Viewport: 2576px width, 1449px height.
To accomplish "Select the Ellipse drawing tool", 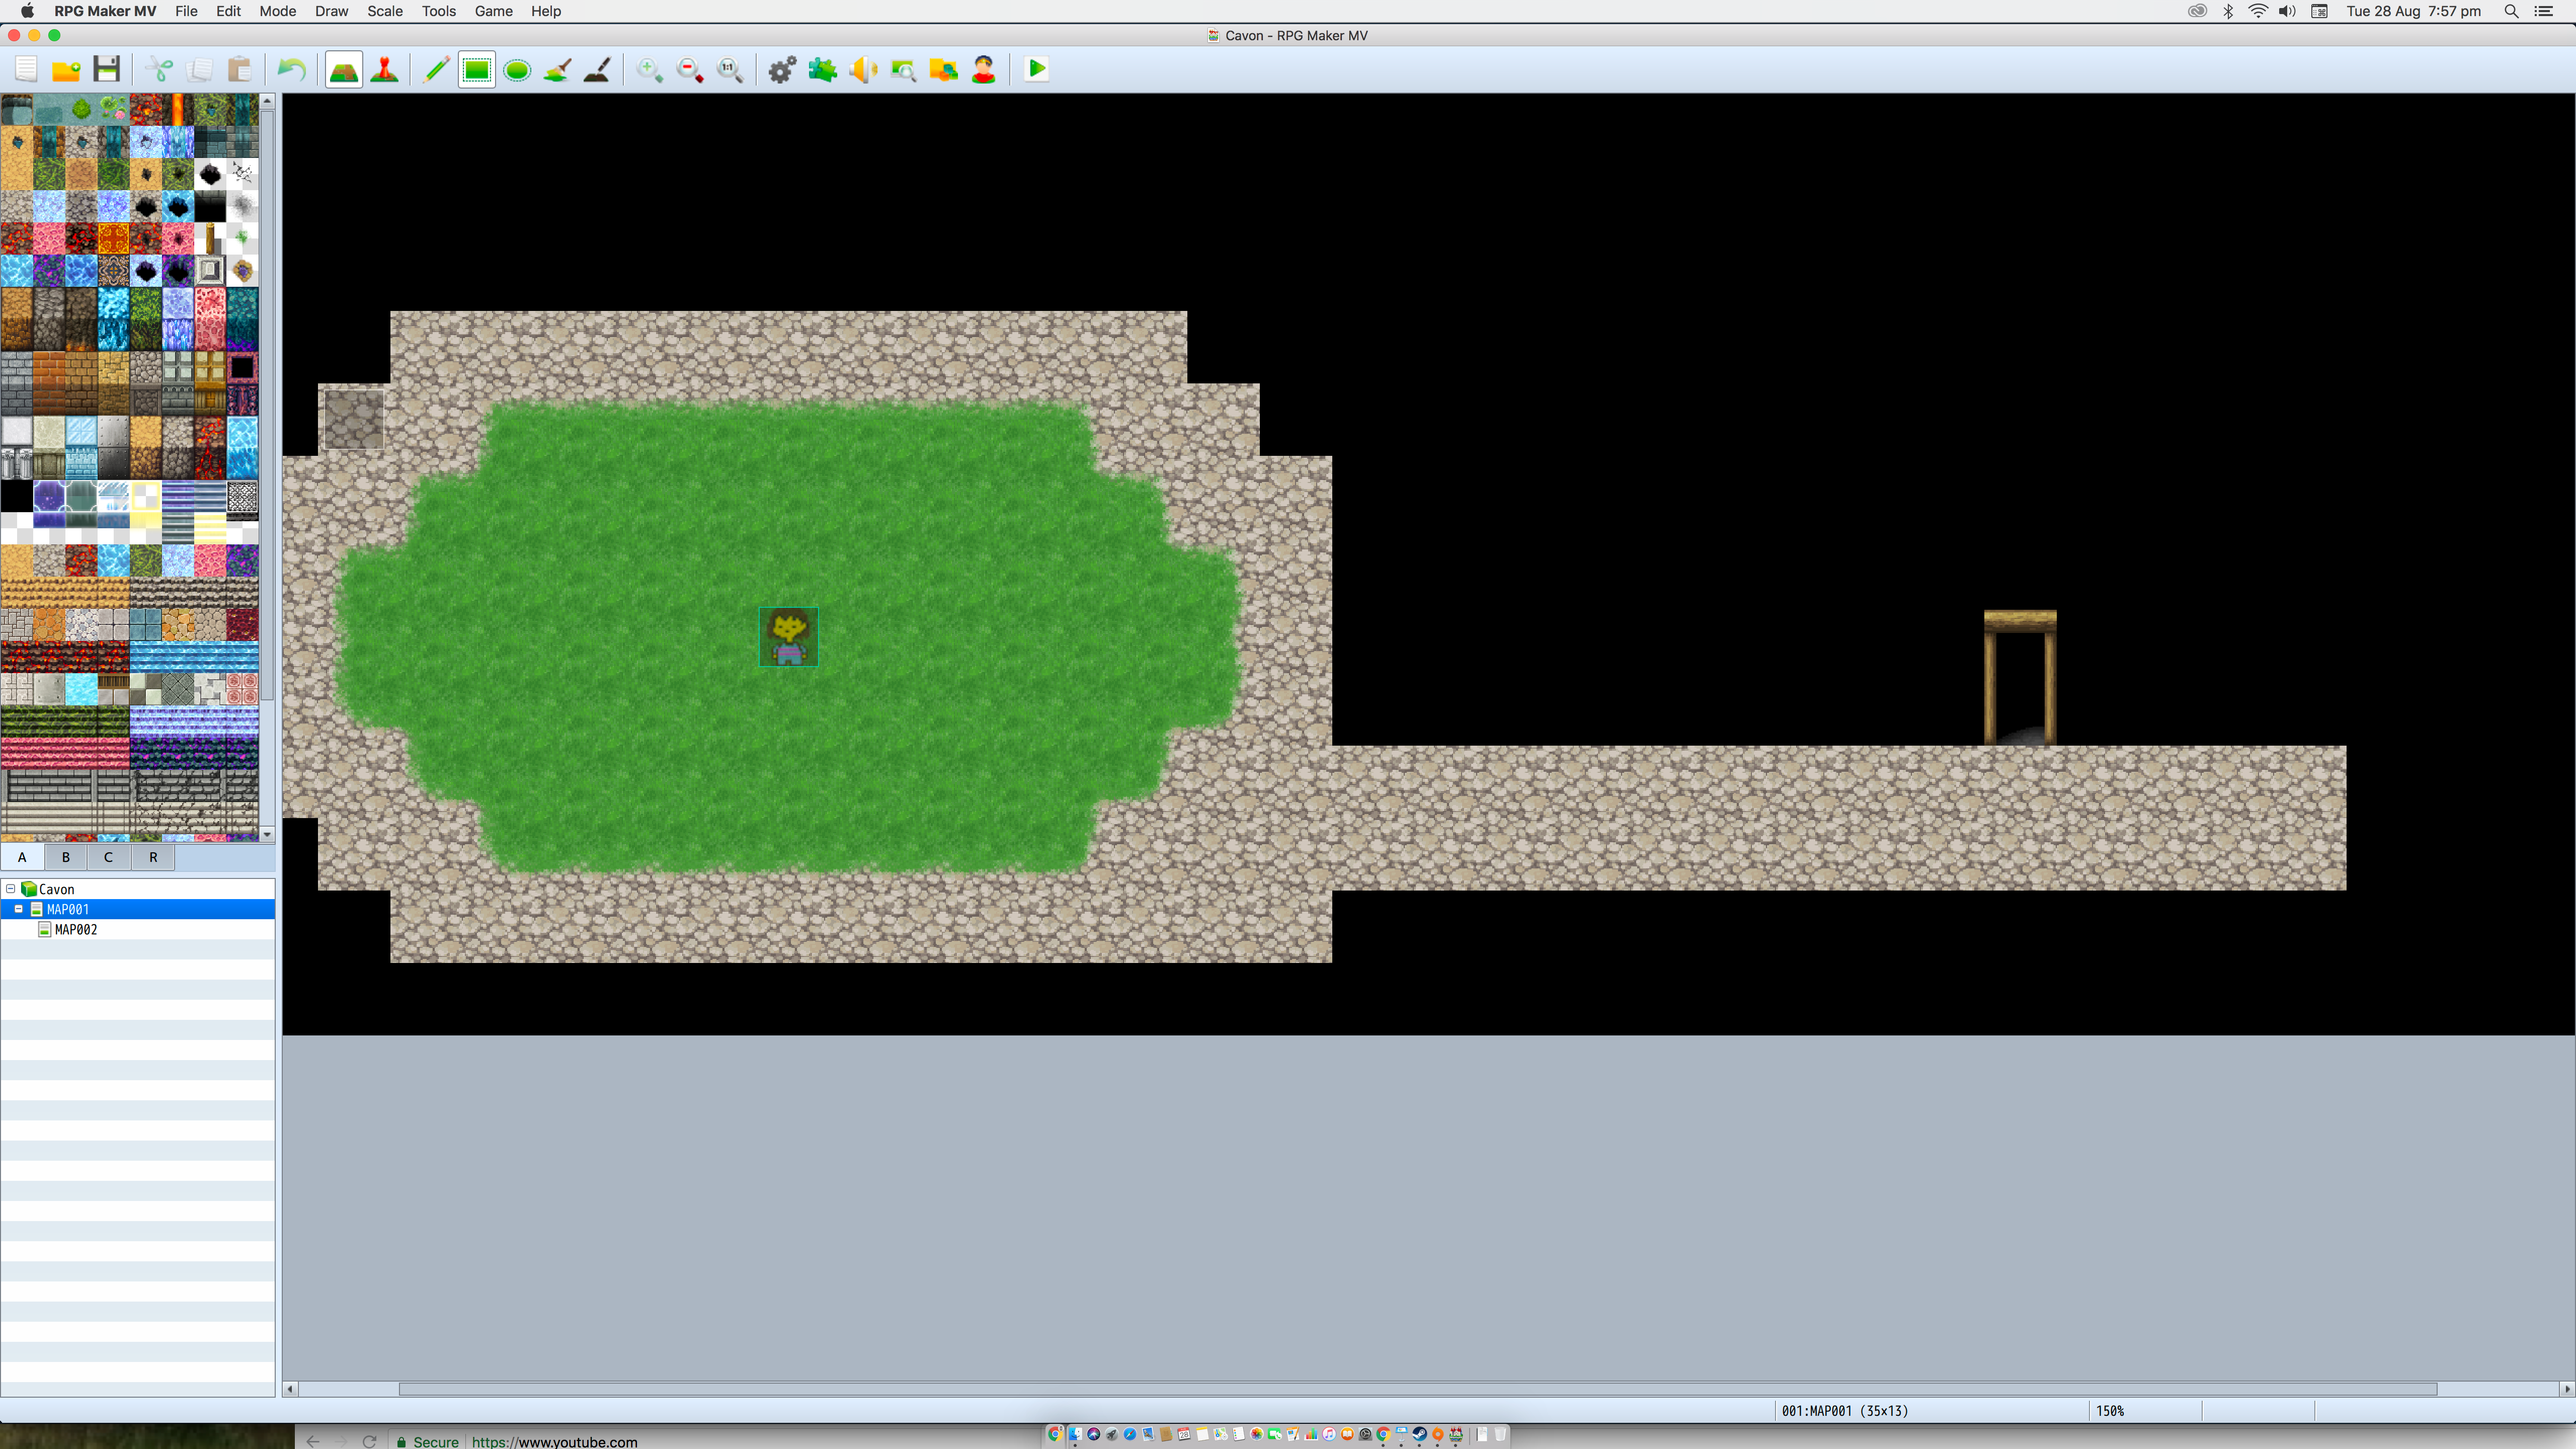I will (517, 69).
